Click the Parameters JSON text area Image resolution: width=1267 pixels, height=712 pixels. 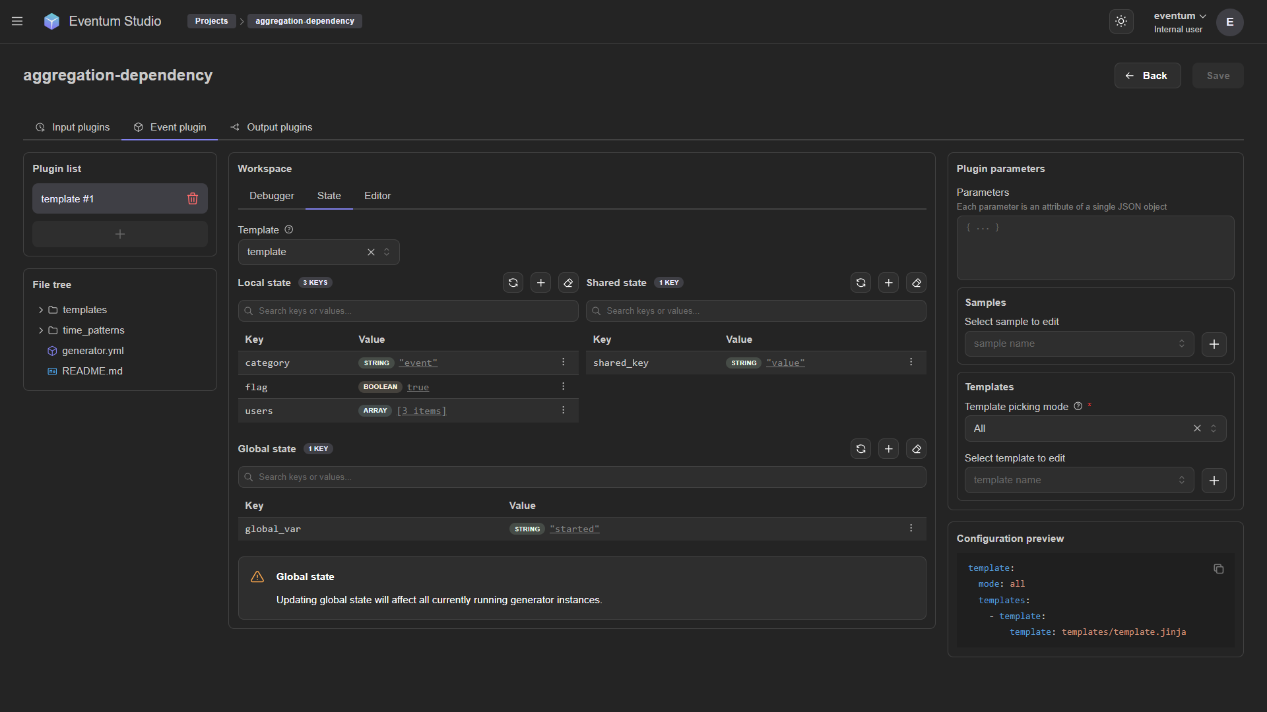pyautogui.click(x=1095, y=248)
